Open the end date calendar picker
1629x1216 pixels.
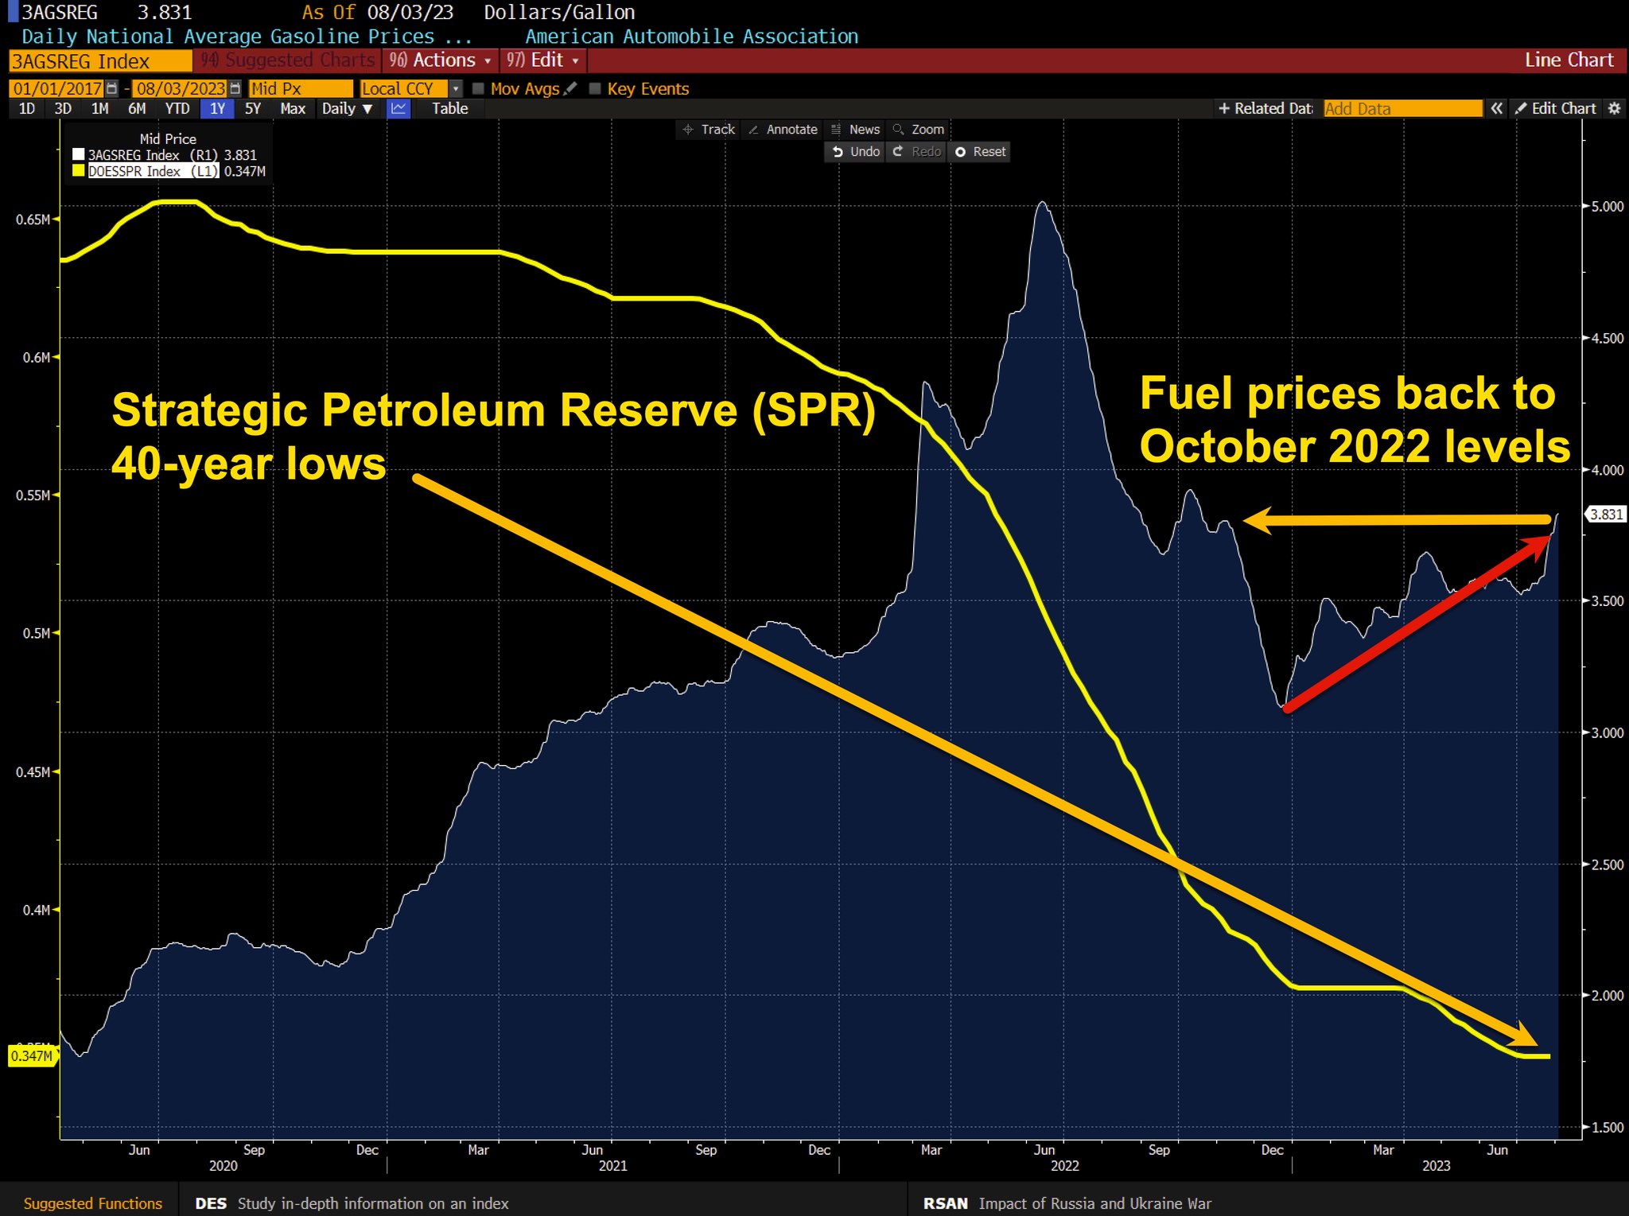[x=235, y=89]
